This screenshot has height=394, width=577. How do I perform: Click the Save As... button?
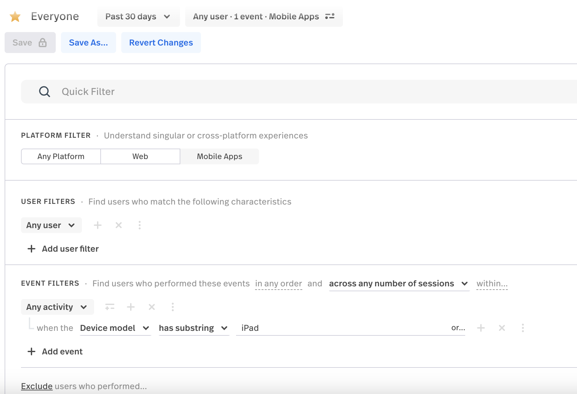click(x=89, y=43)
